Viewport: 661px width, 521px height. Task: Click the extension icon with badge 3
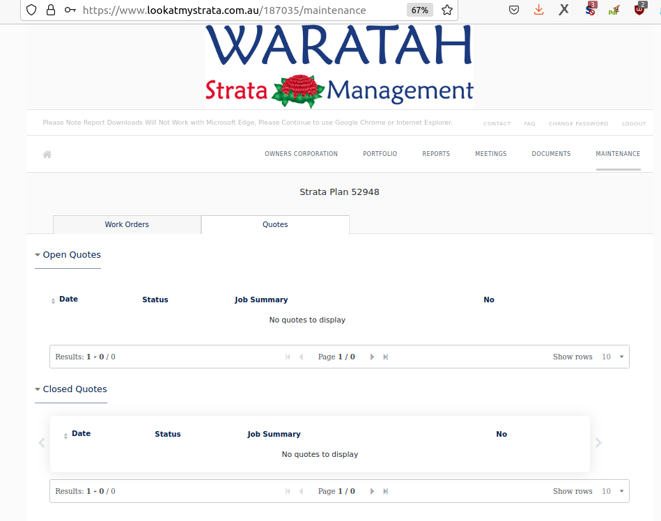click(591, 9)
